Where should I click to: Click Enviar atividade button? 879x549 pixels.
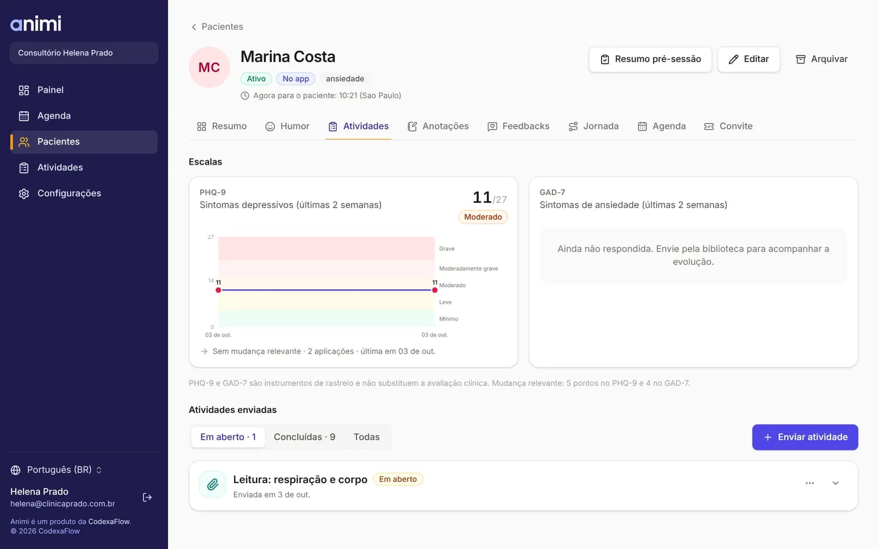pyautogui.click(x=805, y=437)
